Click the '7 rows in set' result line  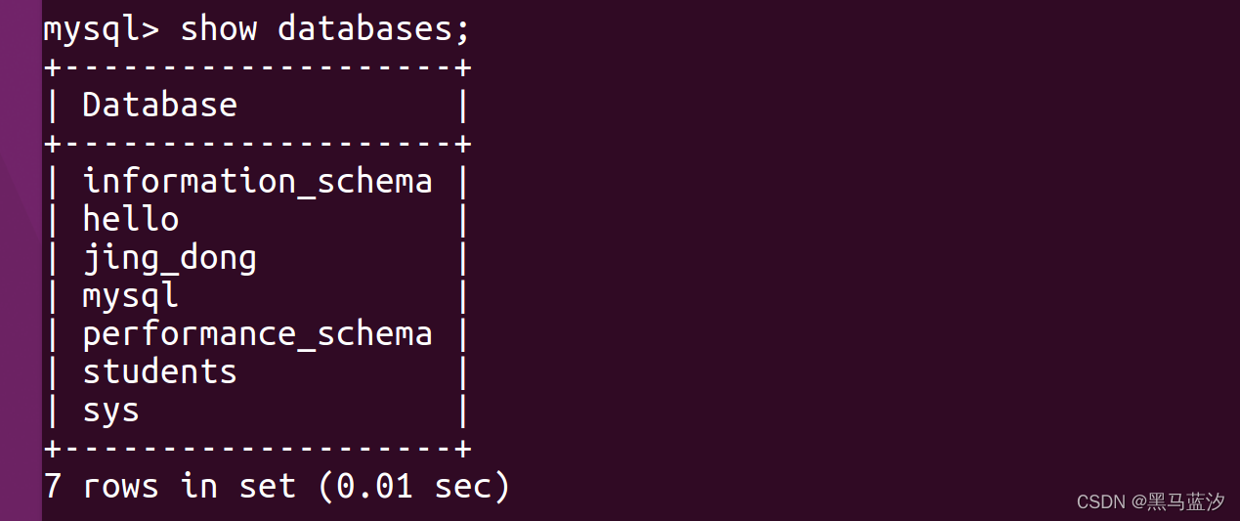point(170,486)
